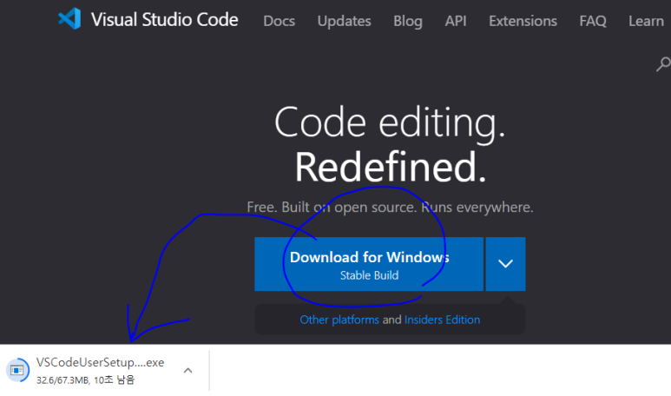Click the Visual Studio Code logo icon
671x396 pixels.
[69, 19]
